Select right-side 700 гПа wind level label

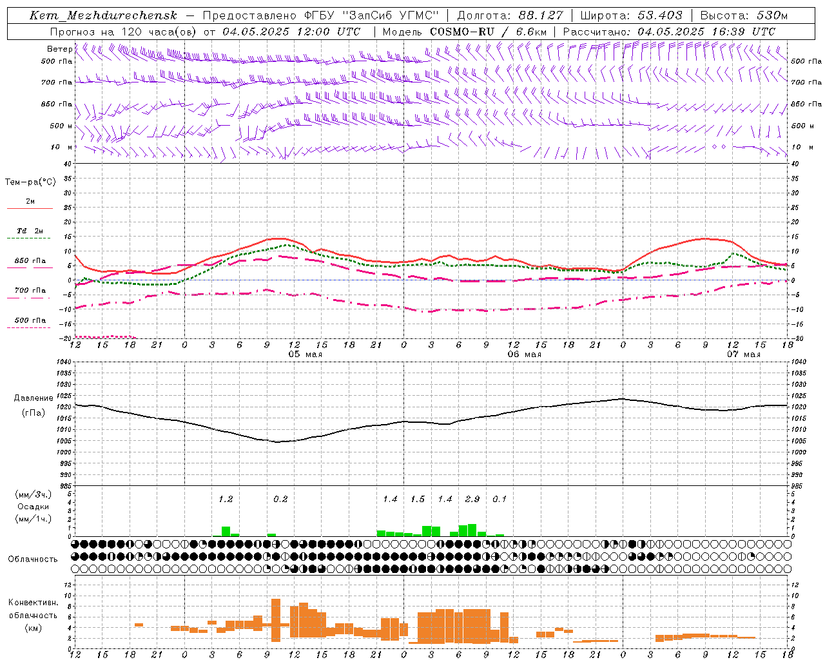(806, 82)
